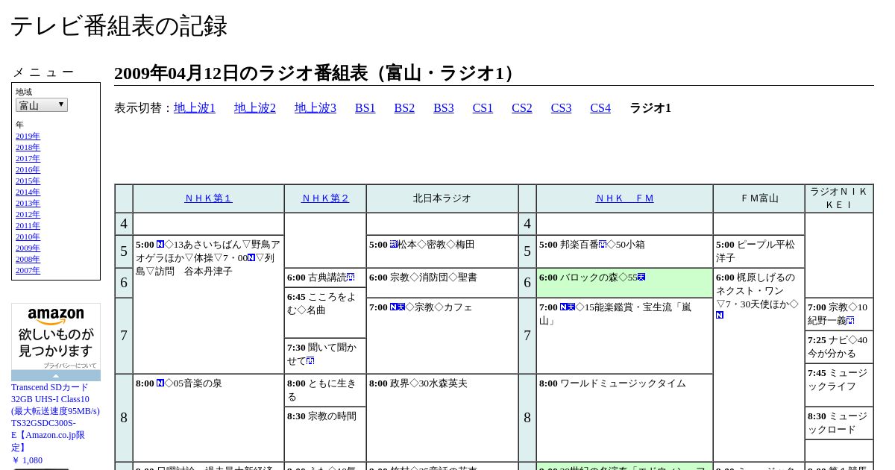895x470 pixels.
Task: Open the ＮＨＫ第１ station header link
Action: (x=209, y=198)
